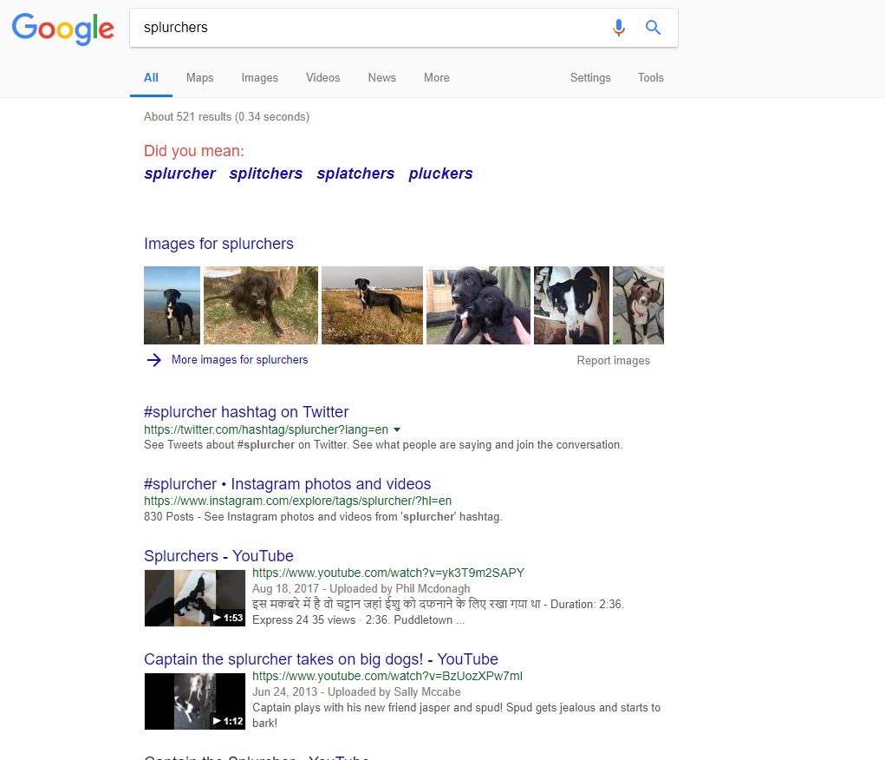The width and height of the screenshot is (885, 760).
Task: Click the Report images link
Action: tap(613, 361)
